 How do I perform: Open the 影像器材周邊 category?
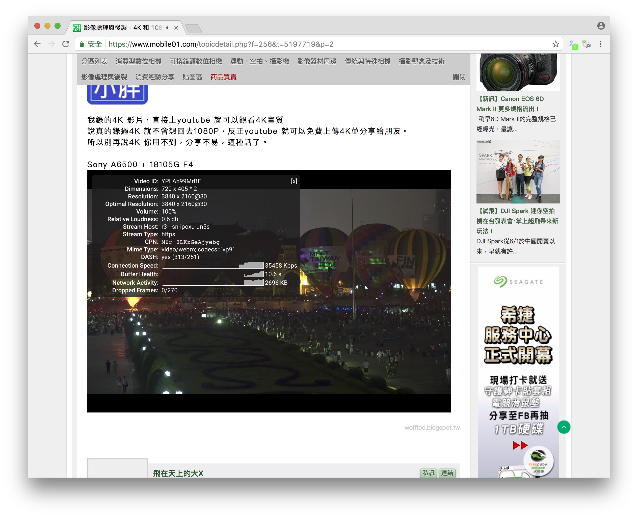pyautogui.click(x=317, y=61)
